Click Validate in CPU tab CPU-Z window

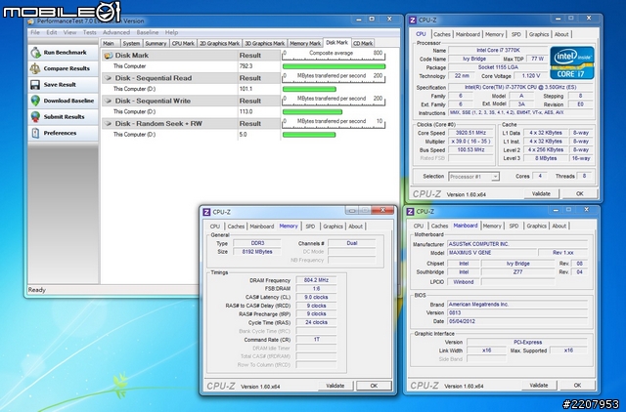541,193
